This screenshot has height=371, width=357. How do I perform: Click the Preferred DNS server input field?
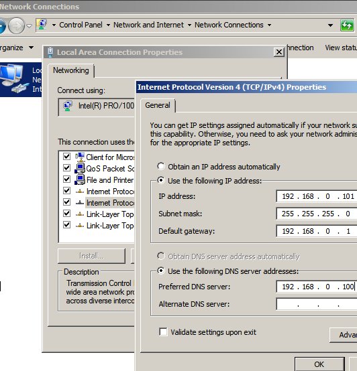(x=317, y=287)
